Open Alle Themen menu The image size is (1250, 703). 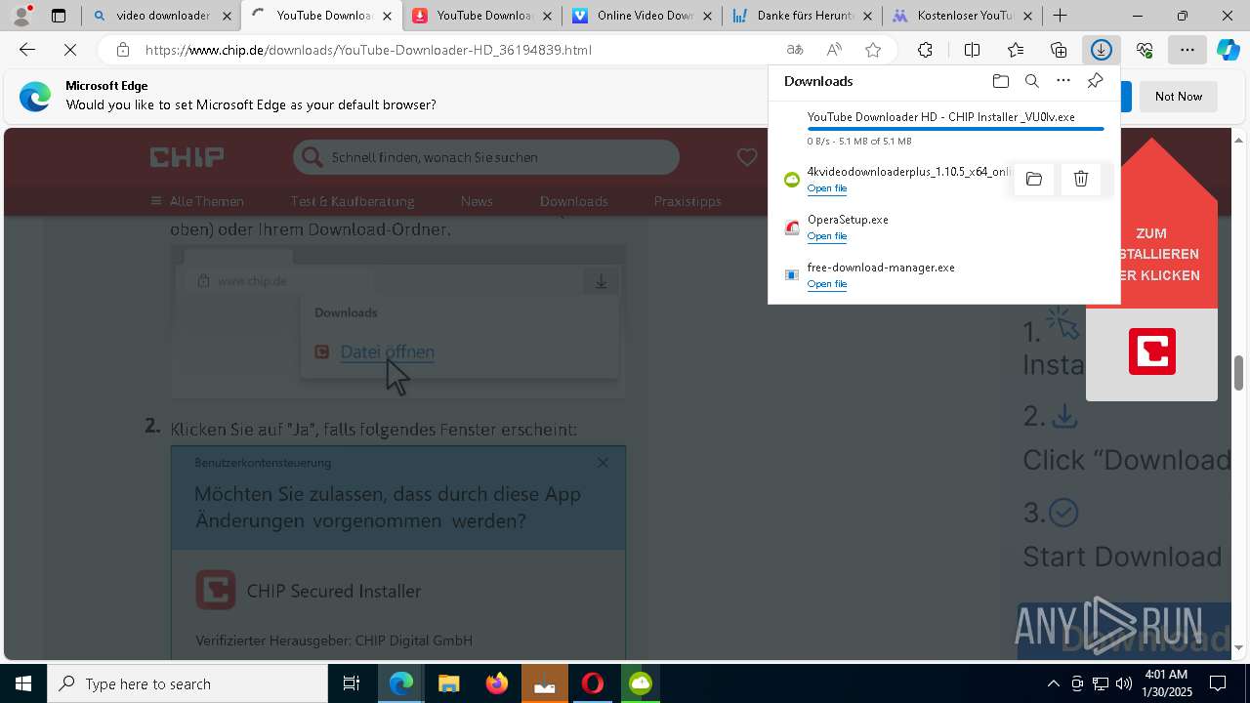(197, 201)
